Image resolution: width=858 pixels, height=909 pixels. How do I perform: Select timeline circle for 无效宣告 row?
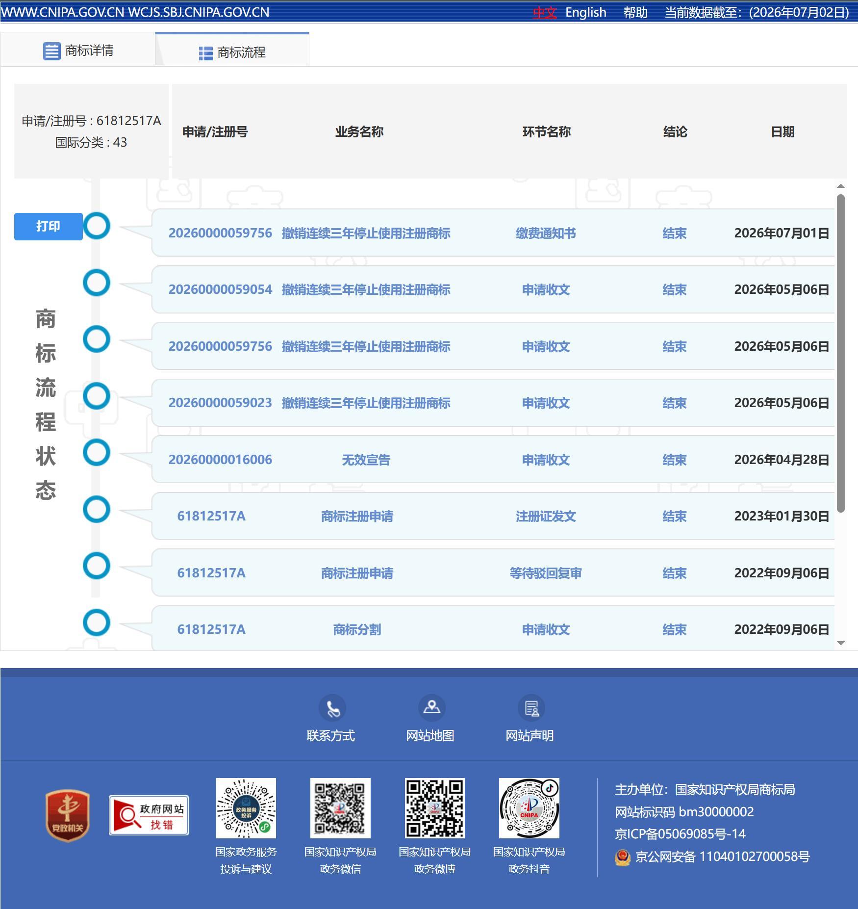(97, 452)
